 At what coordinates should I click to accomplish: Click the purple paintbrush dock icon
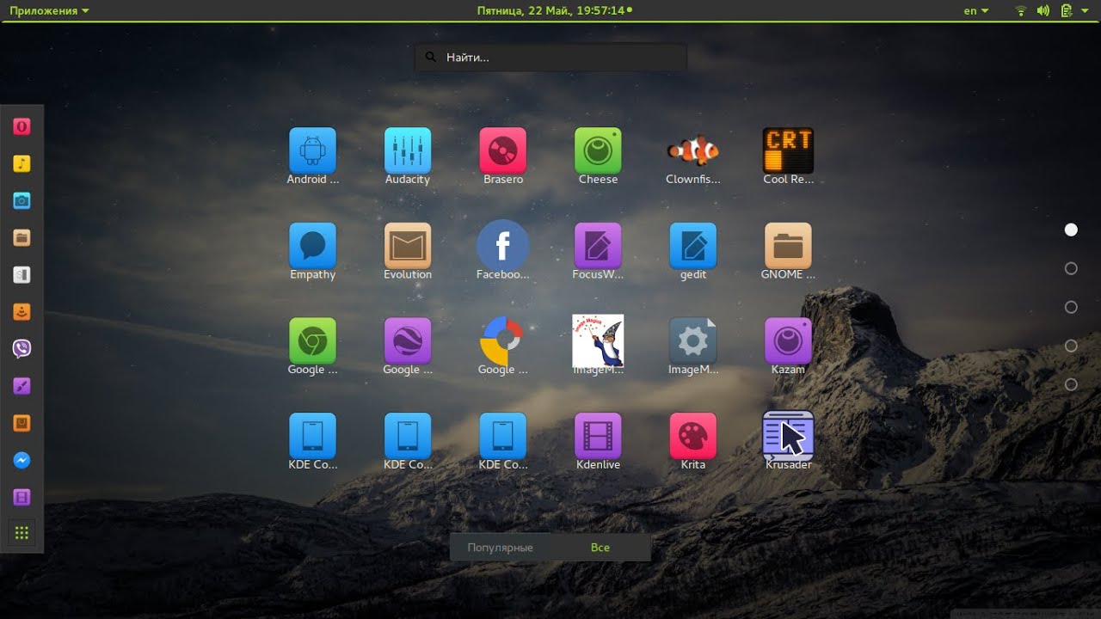tap(22, 386)
